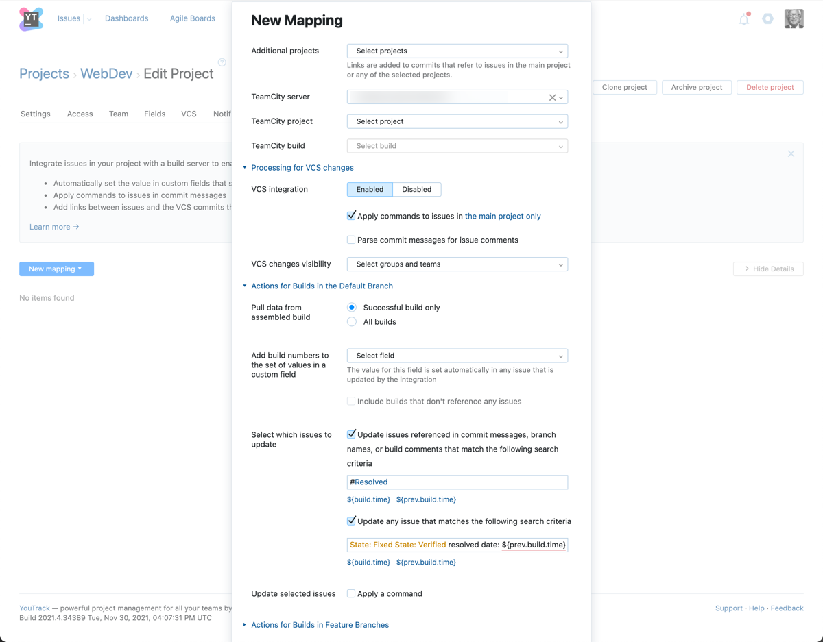The height and width of the screenshot is (642, 823).
Task: Enable parsing commit messages for issue comments
Action: (x=350, y=239)
